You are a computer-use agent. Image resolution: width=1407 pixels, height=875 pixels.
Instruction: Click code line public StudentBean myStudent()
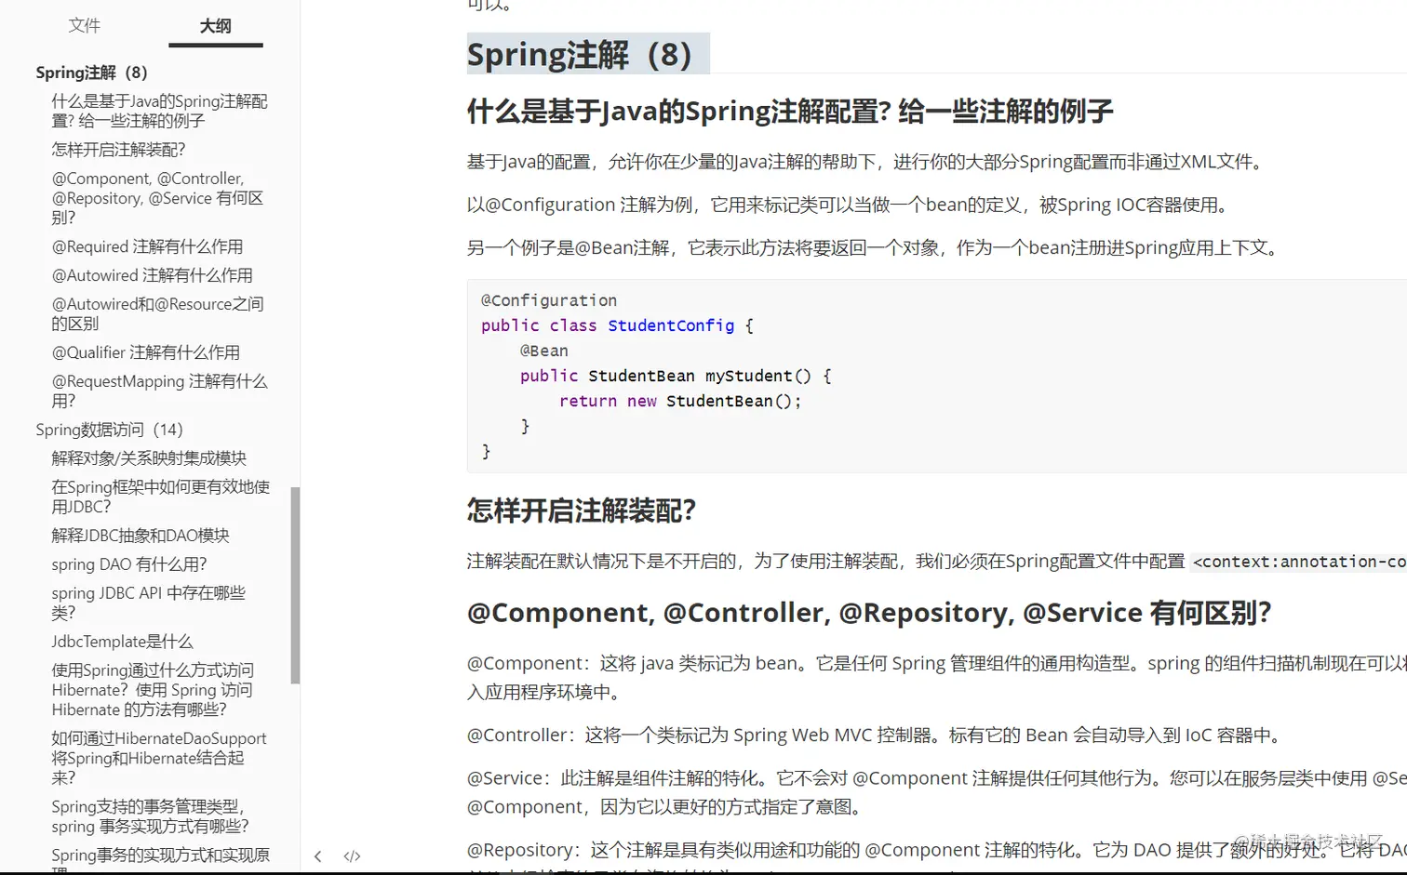click(676, 376)
